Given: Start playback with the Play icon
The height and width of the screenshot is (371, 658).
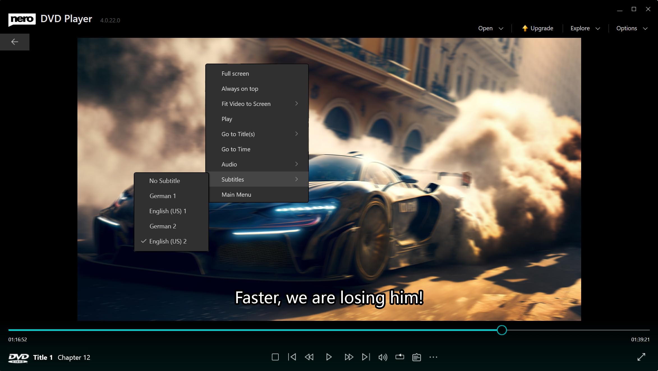Looking at the screenshot, I should (x=329, y=357).
